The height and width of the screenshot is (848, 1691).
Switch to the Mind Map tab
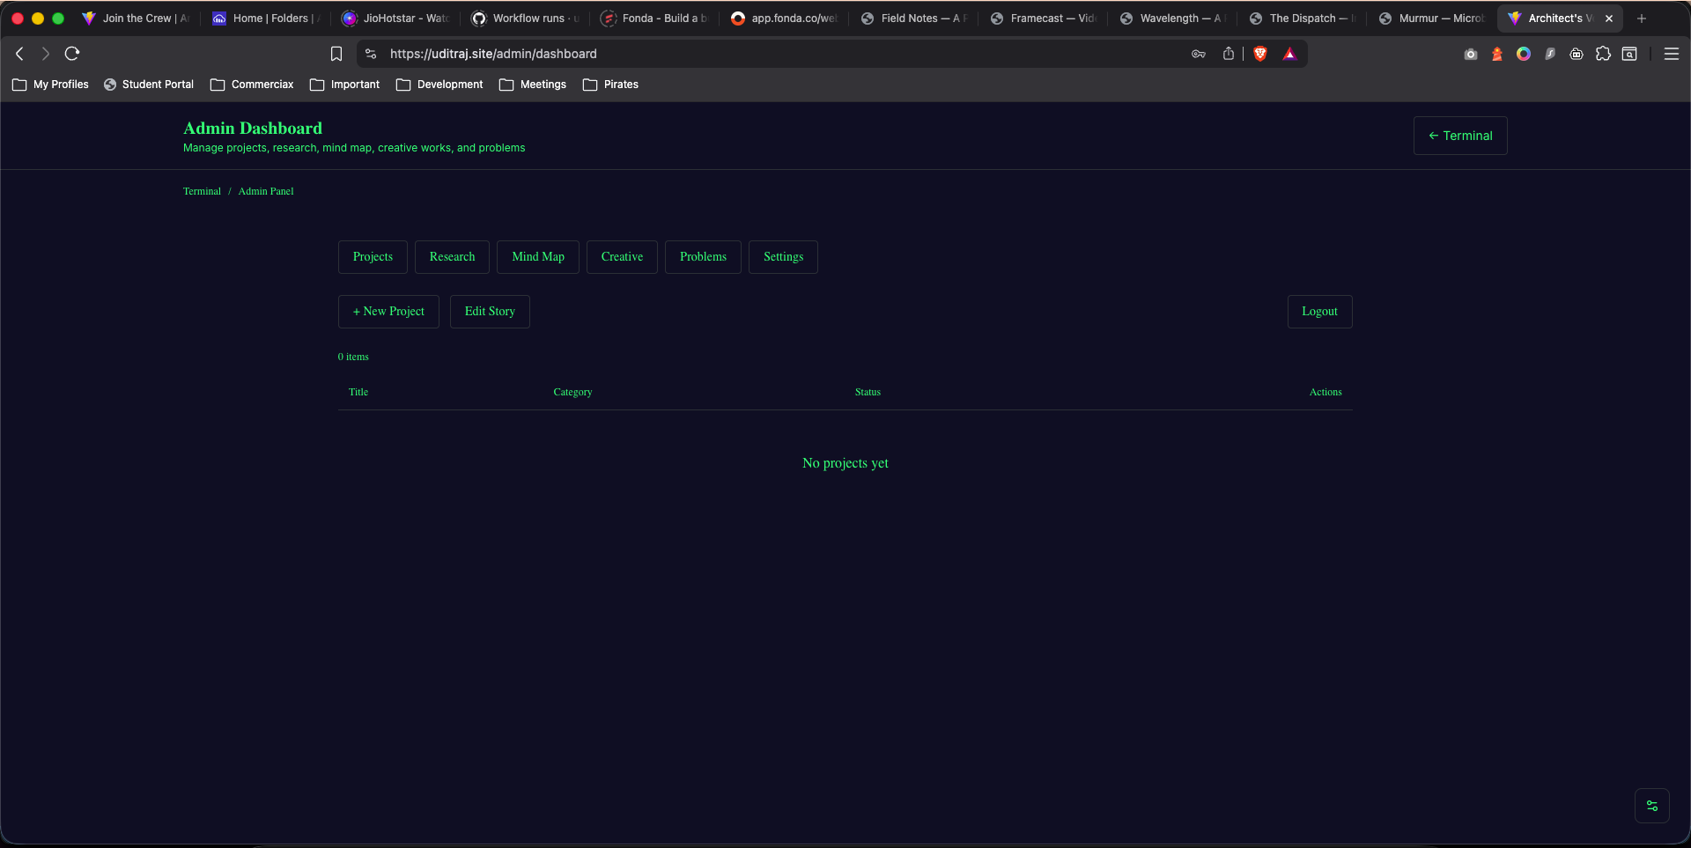(x=537, y=257)
